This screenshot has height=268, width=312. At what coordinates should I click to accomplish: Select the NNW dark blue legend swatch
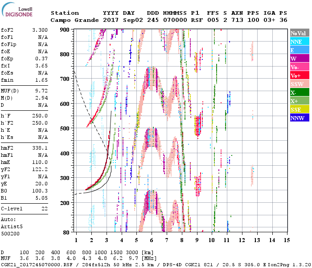(x=300, y=117)
